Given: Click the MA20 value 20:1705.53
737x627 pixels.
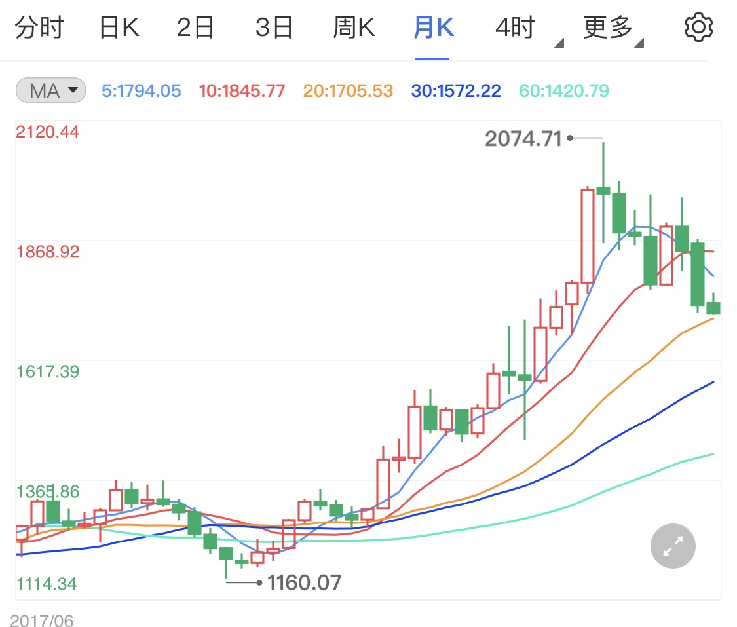Looking at the screenshot, I should coord(348,90).
